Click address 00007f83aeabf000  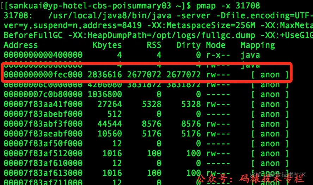coord(43,134)
